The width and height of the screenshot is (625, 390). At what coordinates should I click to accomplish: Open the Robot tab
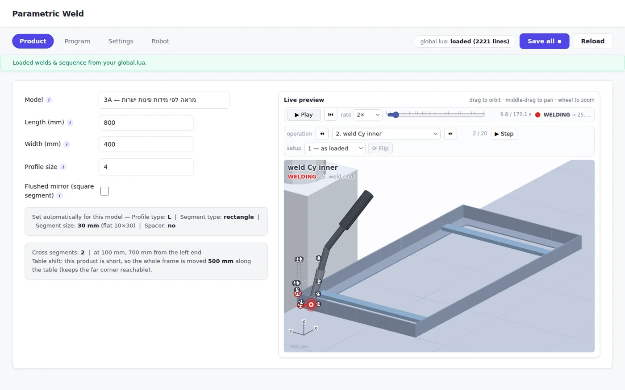point(160,41)
